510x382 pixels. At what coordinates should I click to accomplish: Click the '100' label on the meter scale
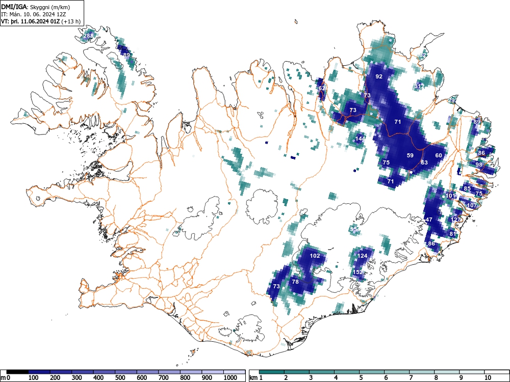(34, 377)
